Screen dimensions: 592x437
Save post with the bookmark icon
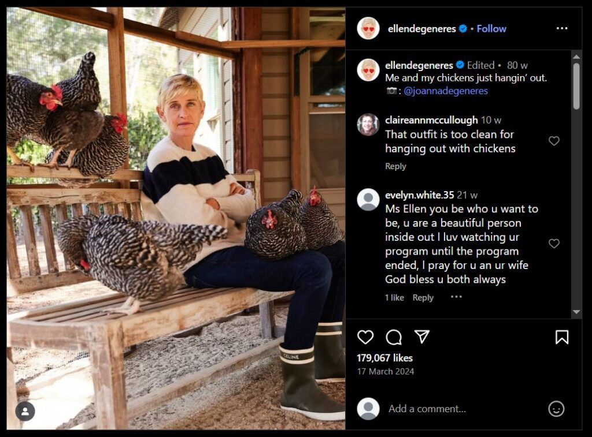tap(561, 337)
